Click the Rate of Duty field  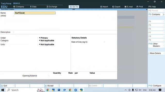[x=111, y=42]
